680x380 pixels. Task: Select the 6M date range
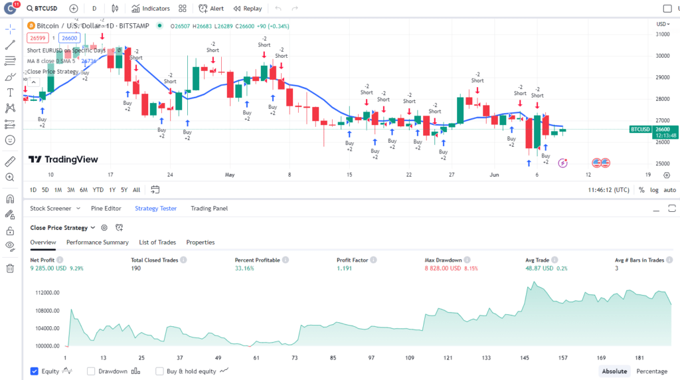tap(84, 189)
